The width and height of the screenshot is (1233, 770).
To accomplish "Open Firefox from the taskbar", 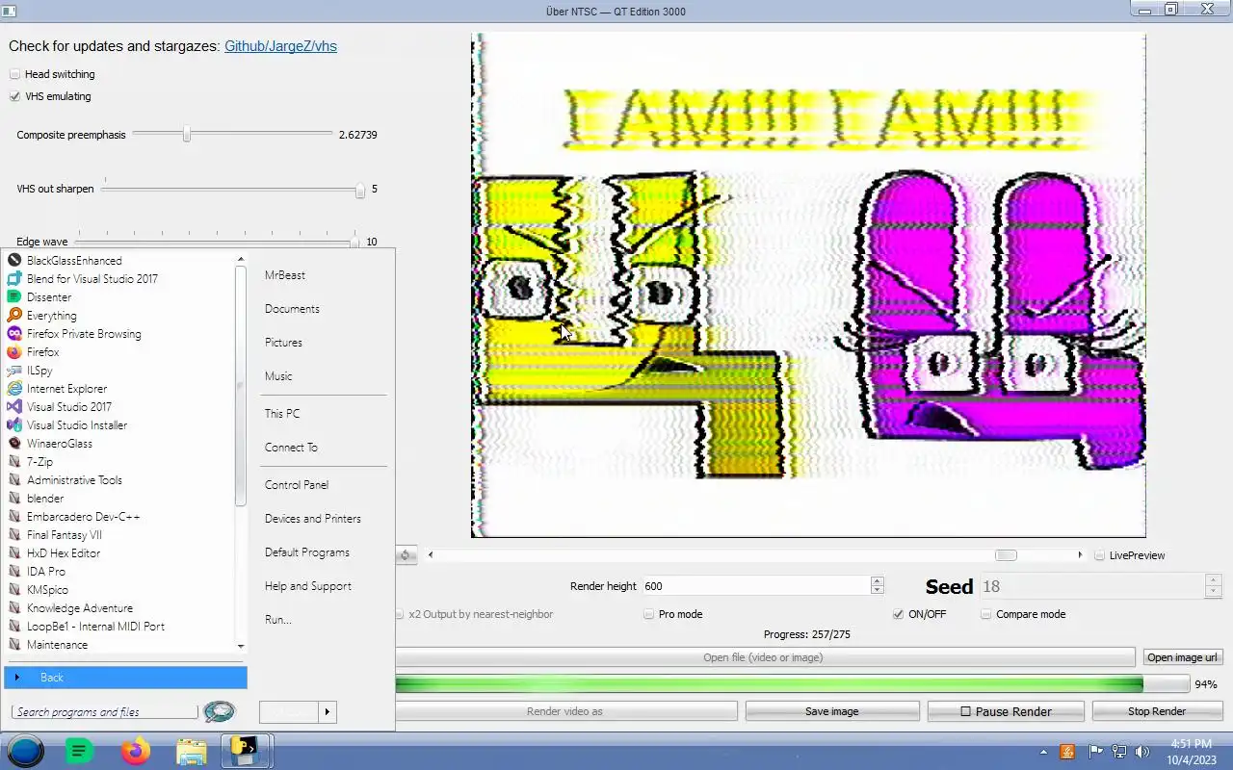I will pyautogui.click(x=136, y=751).
